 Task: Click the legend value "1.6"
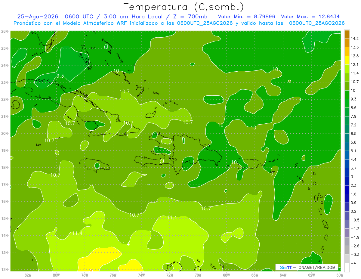point(354,194)
